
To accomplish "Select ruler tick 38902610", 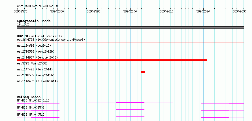I will [x=167, y=11].
